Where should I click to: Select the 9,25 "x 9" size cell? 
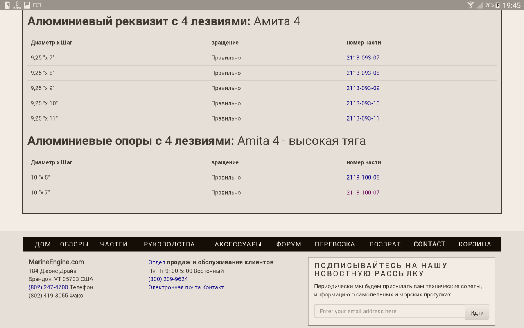(43, 88)
